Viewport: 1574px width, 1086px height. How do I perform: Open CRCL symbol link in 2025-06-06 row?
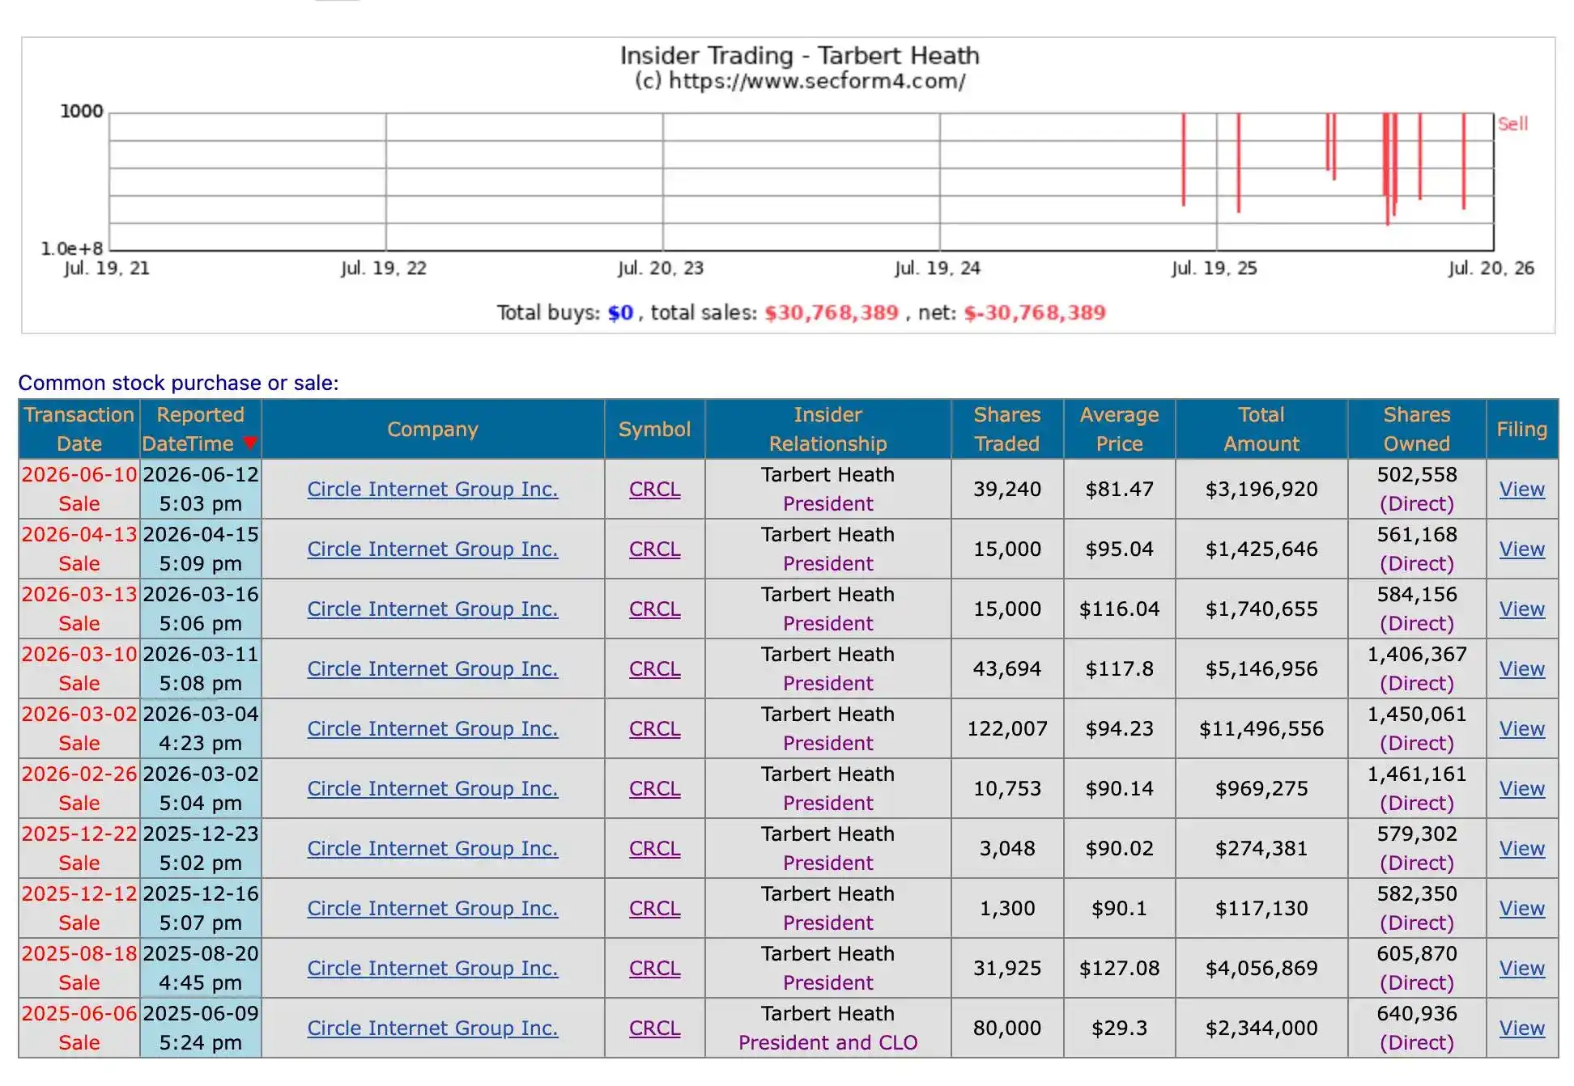pos(654,1028)
